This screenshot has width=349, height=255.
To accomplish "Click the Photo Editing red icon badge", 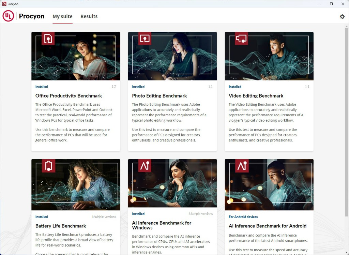I will [x=145, y=39].
